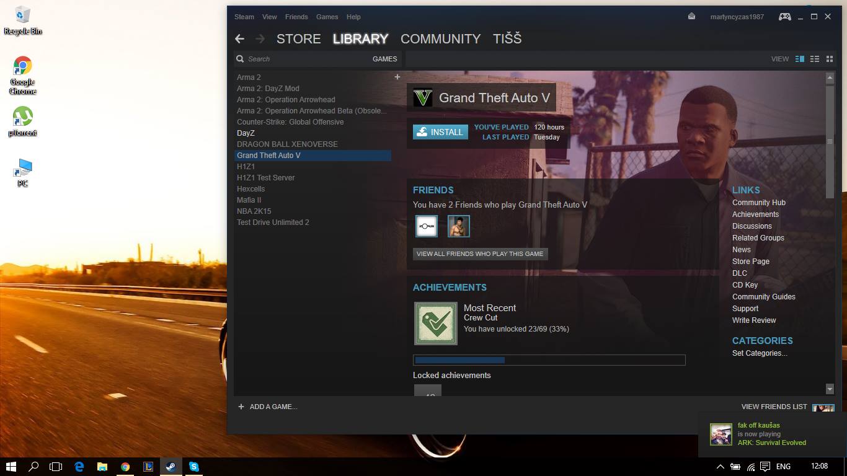Open the second friend avatar playing GTA V
The height and width of the screenshot is (476, 847).
pos(459,226)
